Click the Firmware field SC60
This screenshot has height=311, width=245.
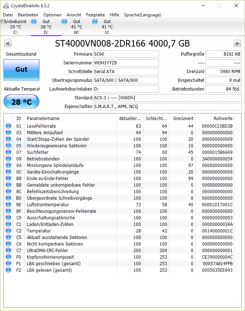tap(126, 54)
